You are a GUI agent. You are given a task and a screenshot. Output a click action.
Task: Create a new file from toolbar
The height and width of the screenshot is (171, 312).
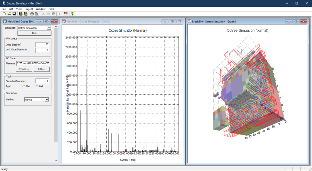4,14
